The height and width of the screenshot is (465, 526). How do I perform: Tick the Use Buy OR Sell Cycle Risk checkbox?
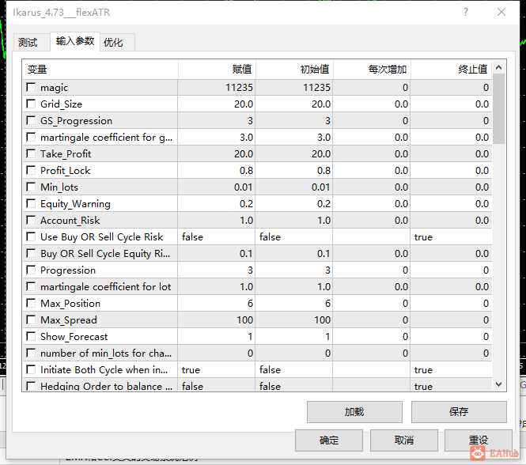point(31,236)
